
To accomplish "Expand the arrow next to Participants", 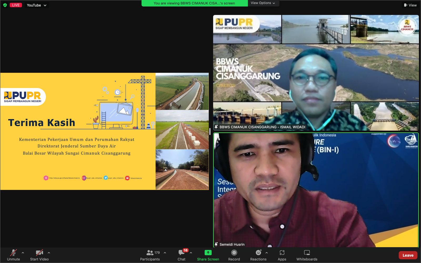I will (x=165, y=253).
